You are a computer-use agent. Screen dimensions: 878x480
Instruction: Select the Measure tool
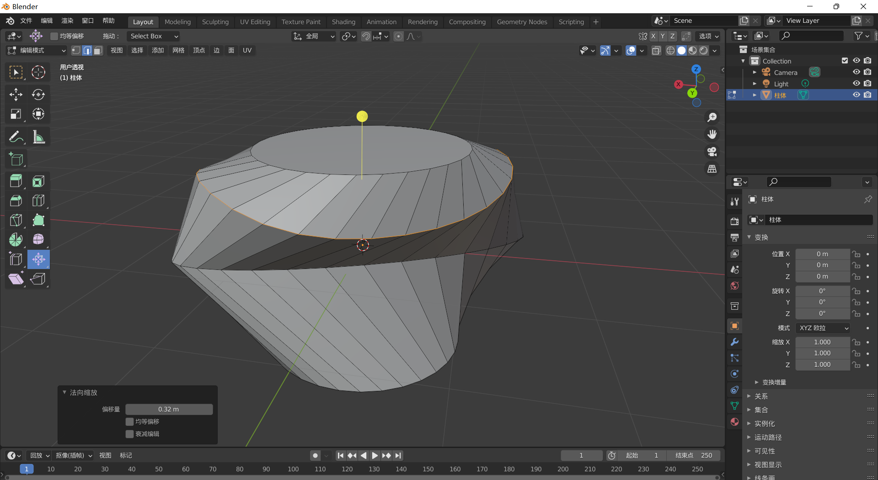coord(38,137)
